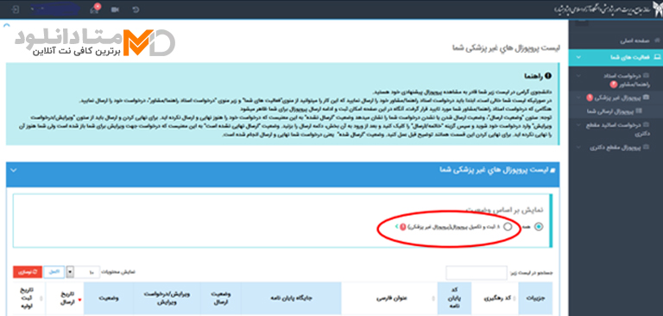Click the page title لیست پروپوزال های غیر پزشکی شما

(x=505, y=48)
